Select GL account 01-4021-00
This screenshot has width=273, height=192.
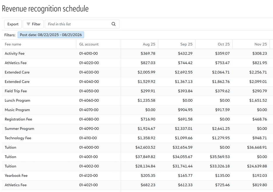[88, 185]
